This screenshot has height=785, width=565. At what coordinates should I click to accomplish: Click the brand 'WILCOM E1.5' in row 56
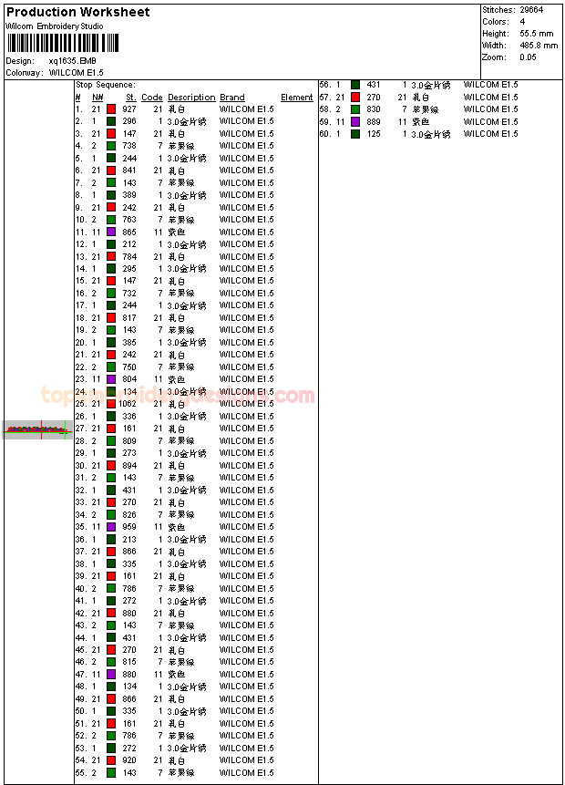pos(490,85)
